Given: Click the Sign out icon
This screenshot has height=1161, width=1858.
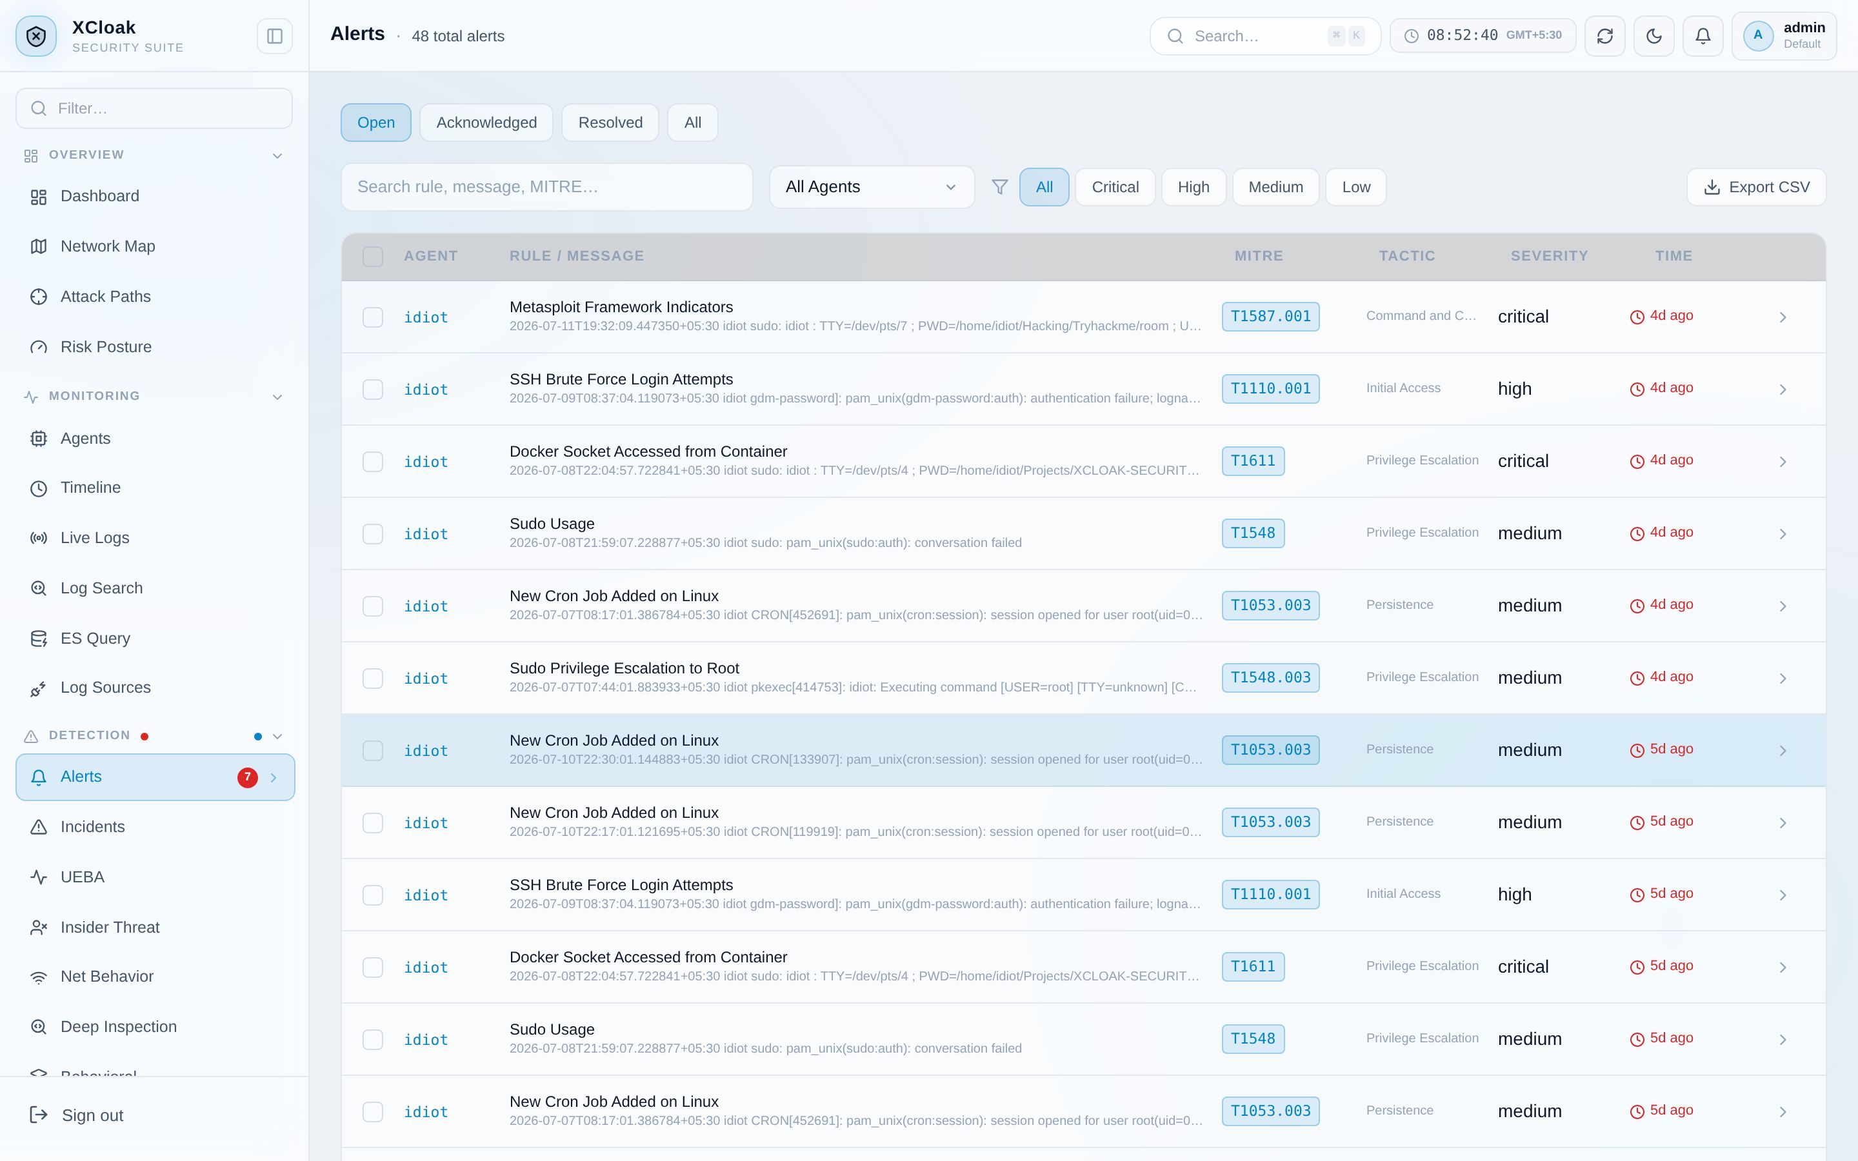Looking at the screenshot, I should pos(39,1115).
